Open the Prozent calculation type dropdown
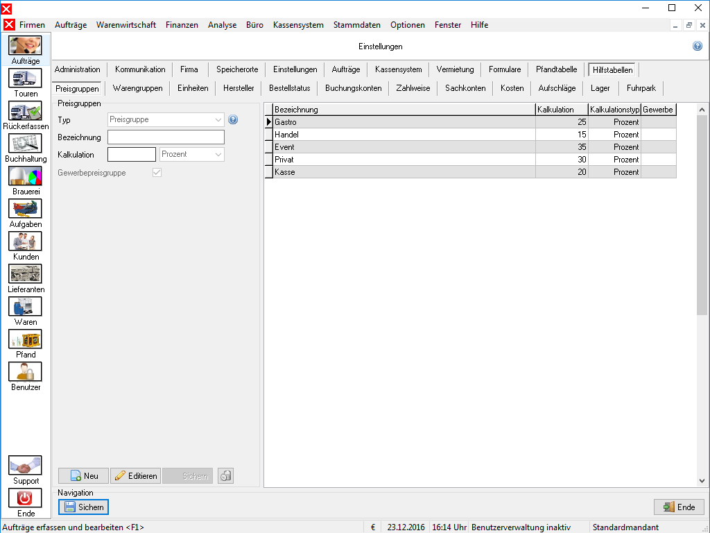Screen dimensions: 710x533 click(192, 155)
